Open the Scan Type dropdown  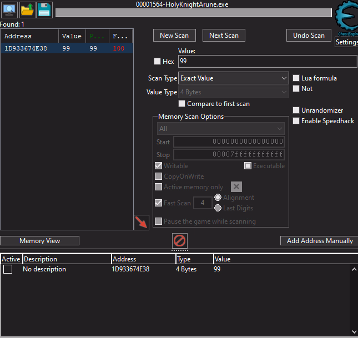pyautogui.click(x=233, y=78)
